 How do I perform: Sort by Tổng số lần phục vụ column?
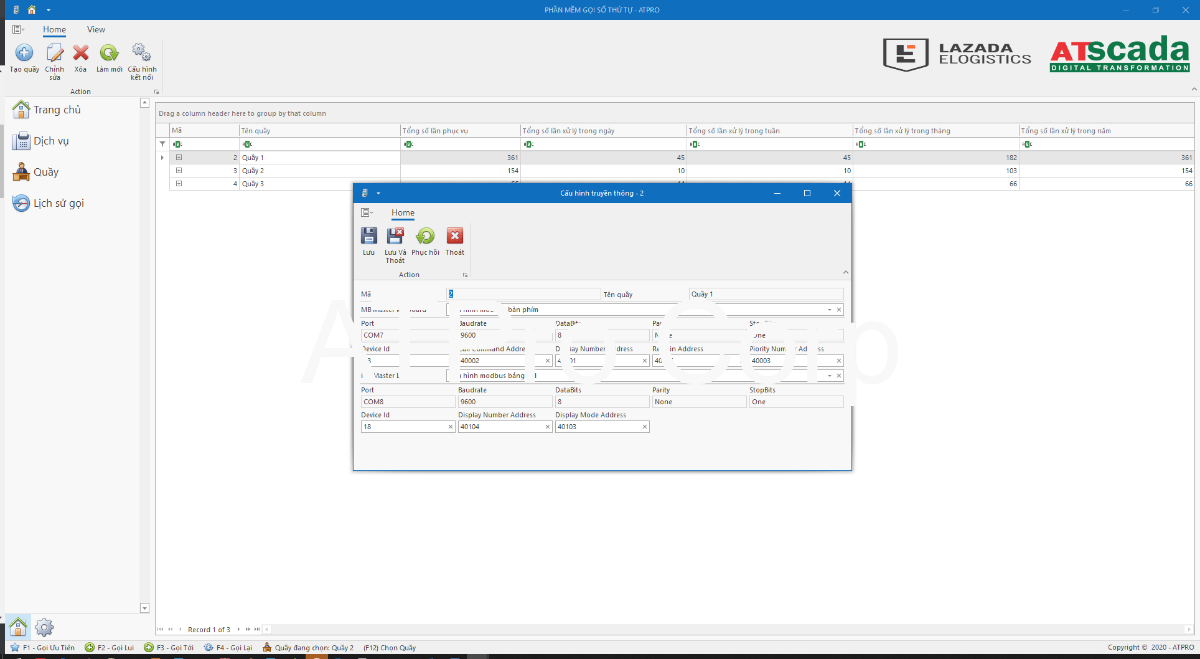click(x=459, y=131)
